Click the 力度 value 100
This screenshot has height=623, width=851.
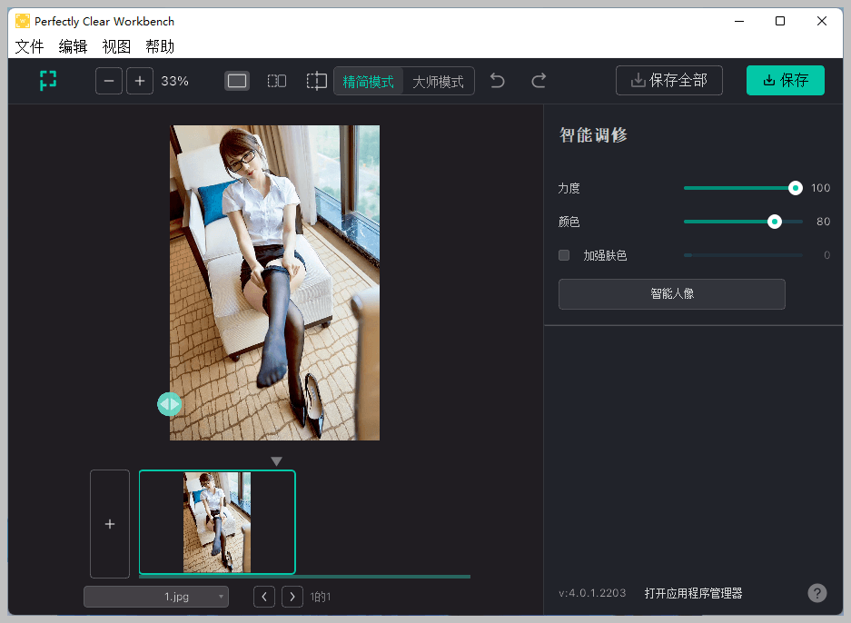(x=820, y=188)
